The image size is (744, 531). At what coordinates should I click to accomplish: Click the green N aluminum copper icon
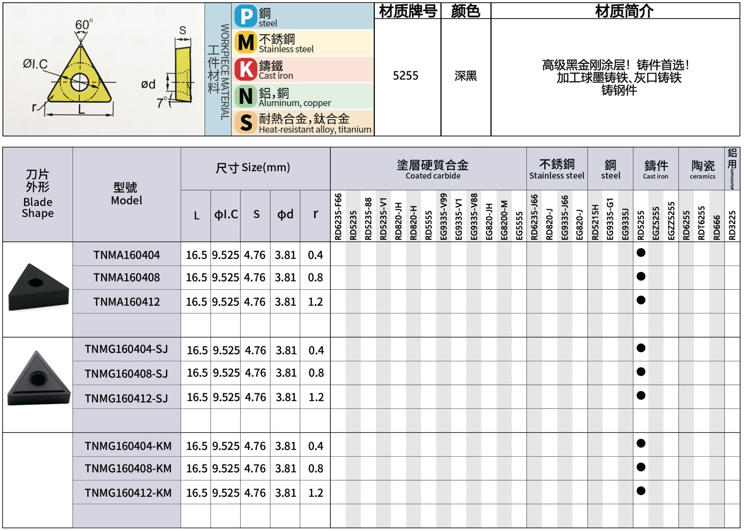[x=246, y=96]
